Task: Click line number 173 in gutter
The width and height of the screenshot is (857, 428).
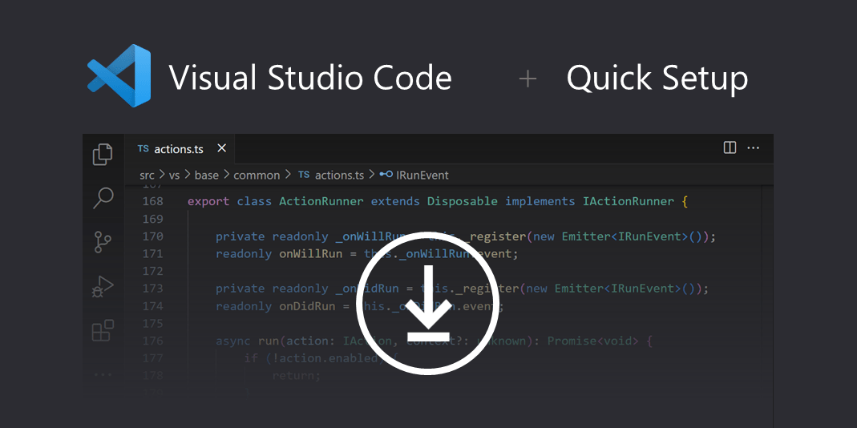Action: [x=153, y=289]
